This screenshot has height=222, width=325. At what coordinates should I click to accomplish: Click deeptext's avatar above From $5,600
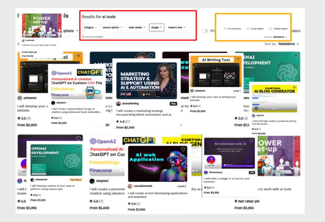[x=53, y=103]
